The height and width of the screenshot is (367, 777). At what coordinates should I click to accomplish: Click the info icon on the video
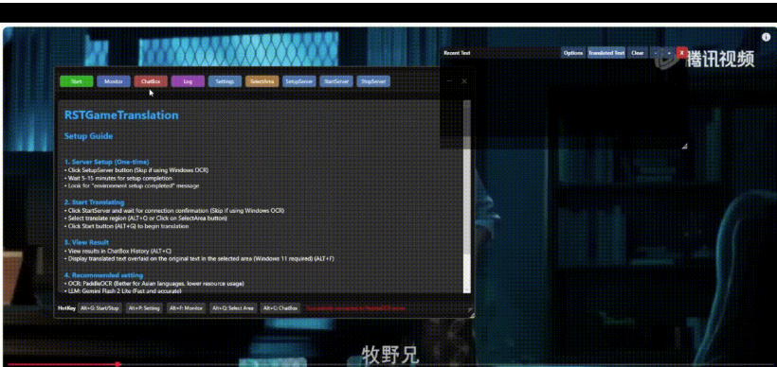point(766,37)
